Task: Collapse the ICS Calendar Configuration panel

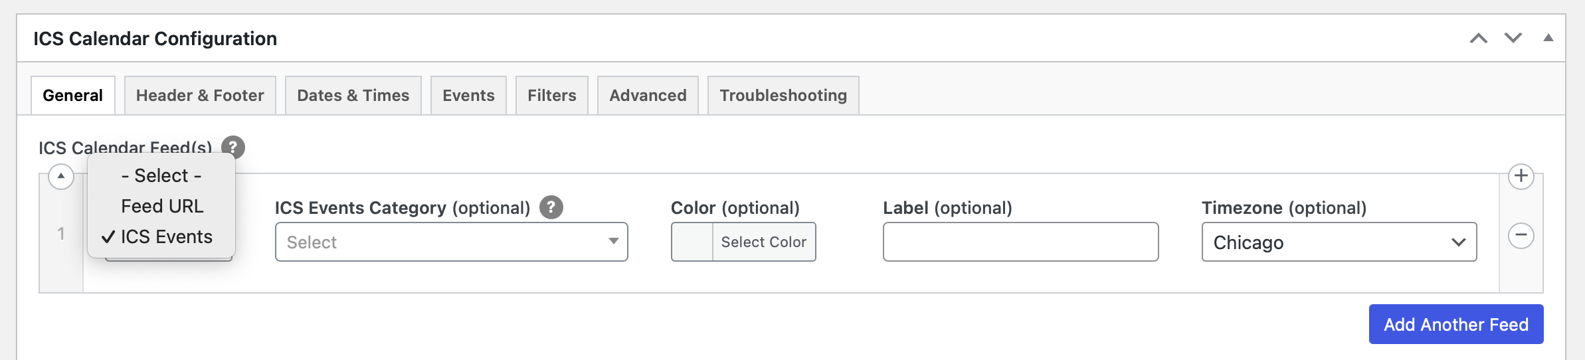Action: [1548, 39]
